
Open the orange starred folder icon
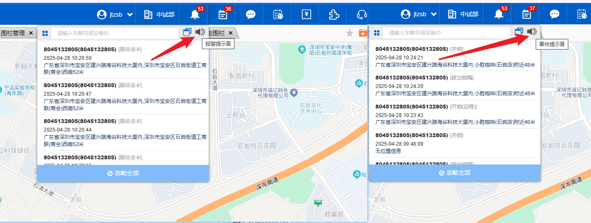click(x=363, y=33)
